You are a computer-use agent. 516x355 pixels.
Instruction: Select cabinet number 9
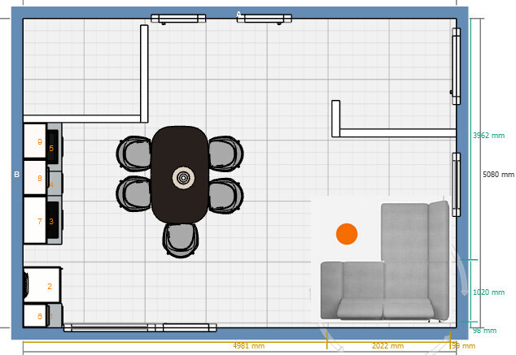(x=34, y=141)
